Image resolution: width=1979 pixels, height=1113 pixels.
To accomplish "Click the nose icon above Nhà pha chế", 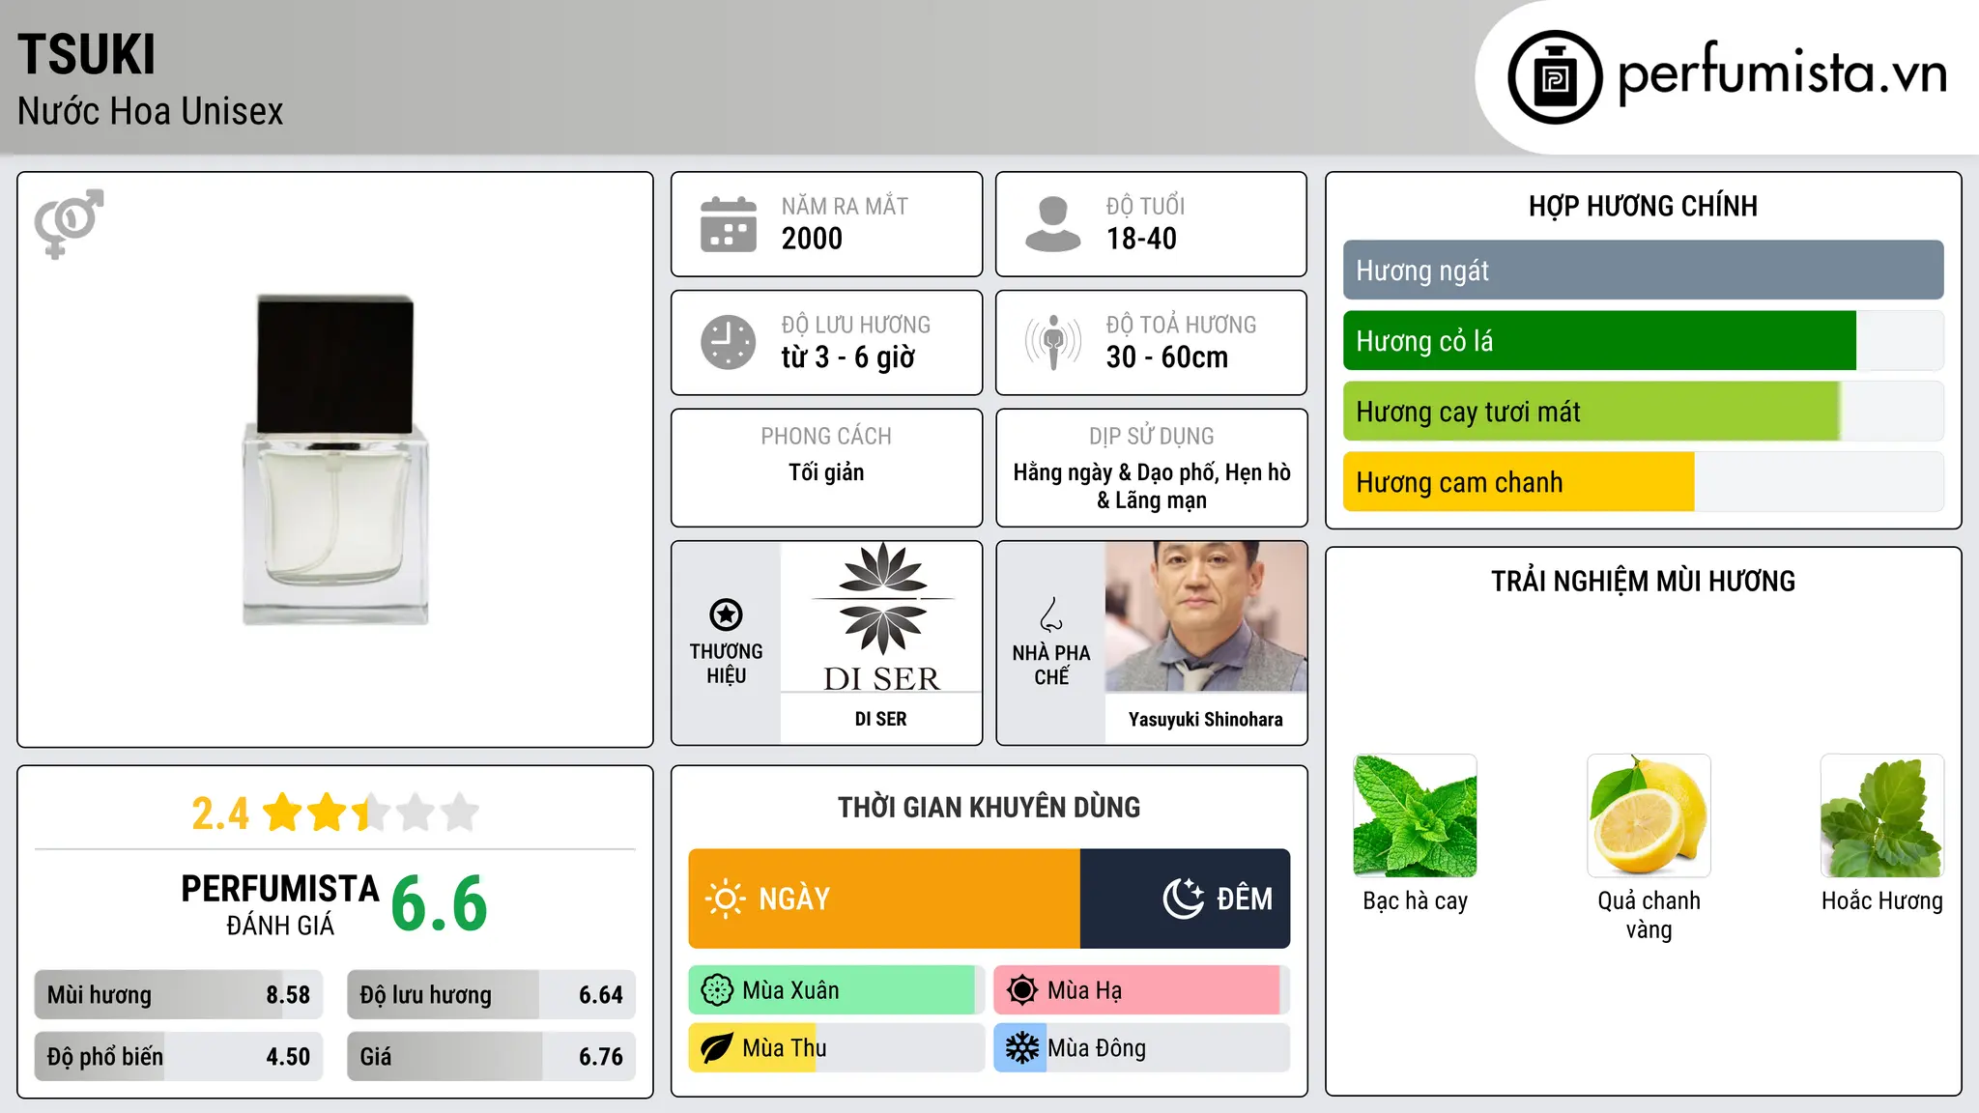I will [1051, 614].
